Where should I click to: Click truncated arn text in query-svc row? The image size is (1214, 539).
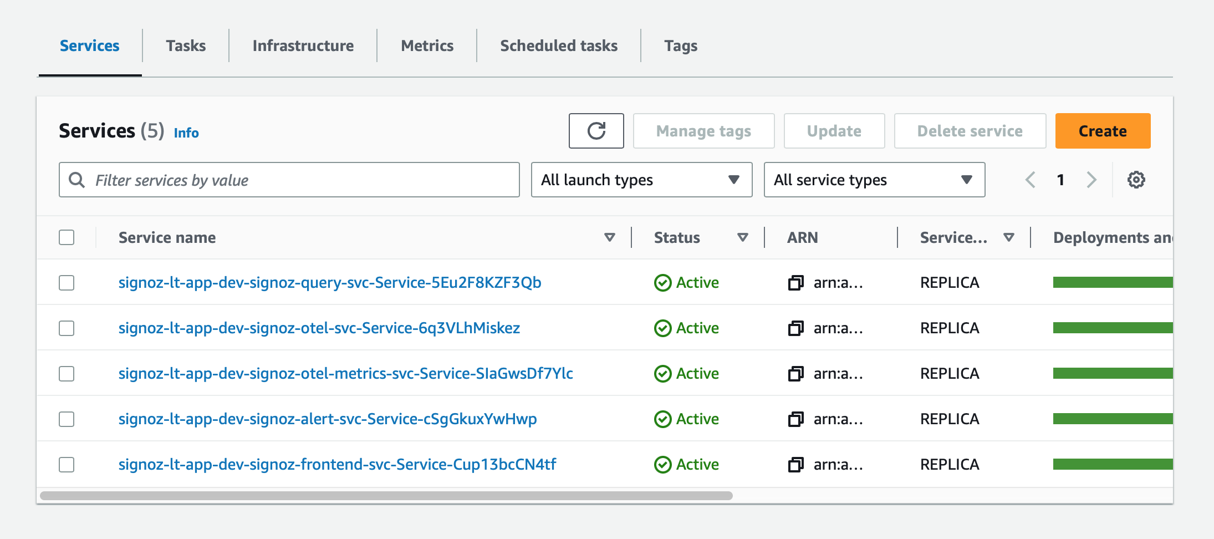click(838, 283)
